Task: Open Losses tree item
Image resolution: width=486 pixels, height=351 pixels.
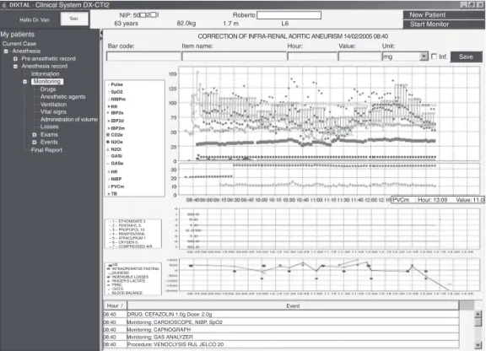Action: point(49,127)
